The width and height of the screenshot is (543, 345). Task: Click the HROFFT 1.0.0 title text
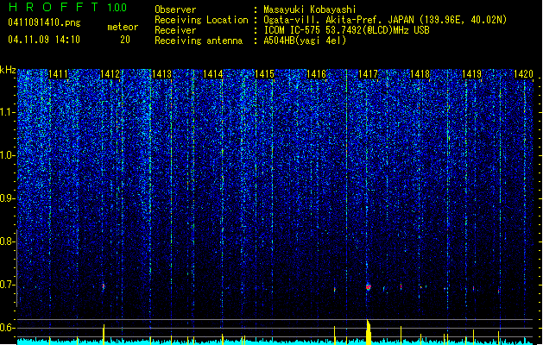[x=68, y=7]
